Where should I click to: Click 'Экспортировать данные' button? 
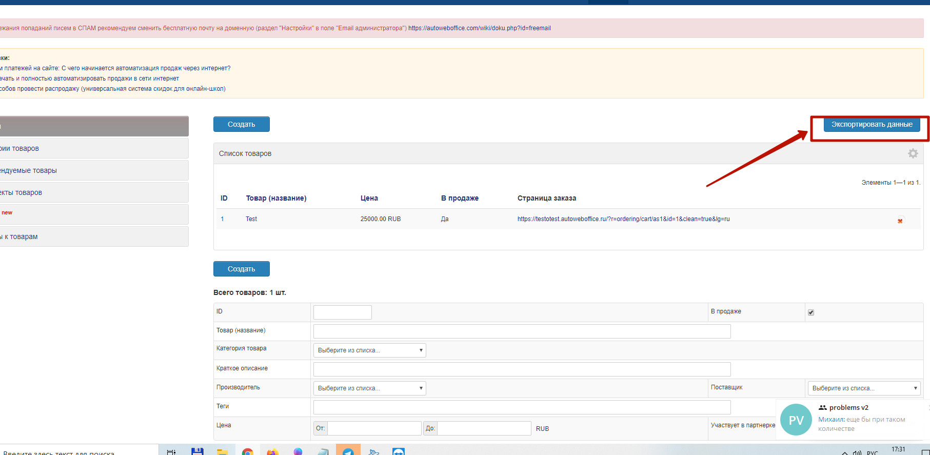pyautogui.click(x=872, y=125)
